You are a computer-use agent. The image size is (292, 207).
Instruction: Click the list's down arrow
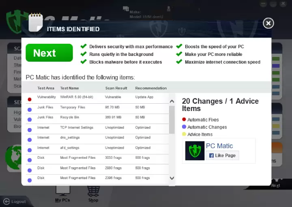pyautogui.click(x=172, y=178)
